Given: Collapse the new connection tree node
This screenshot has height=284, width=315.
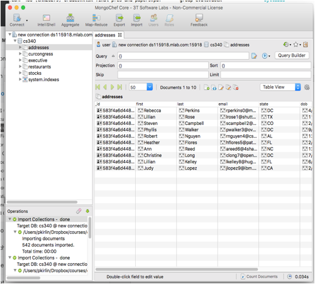Looking at the screenshot, I should coord(9,34).
